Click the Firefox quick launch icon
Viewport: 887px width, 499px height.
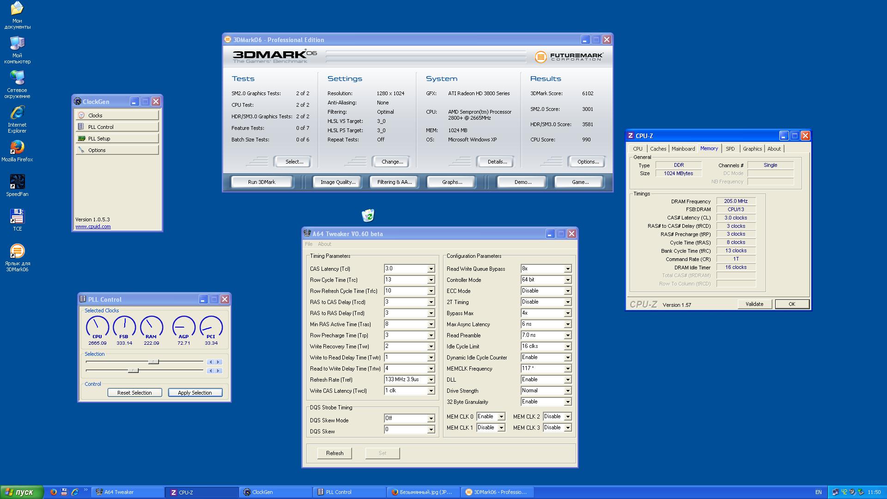54,492
